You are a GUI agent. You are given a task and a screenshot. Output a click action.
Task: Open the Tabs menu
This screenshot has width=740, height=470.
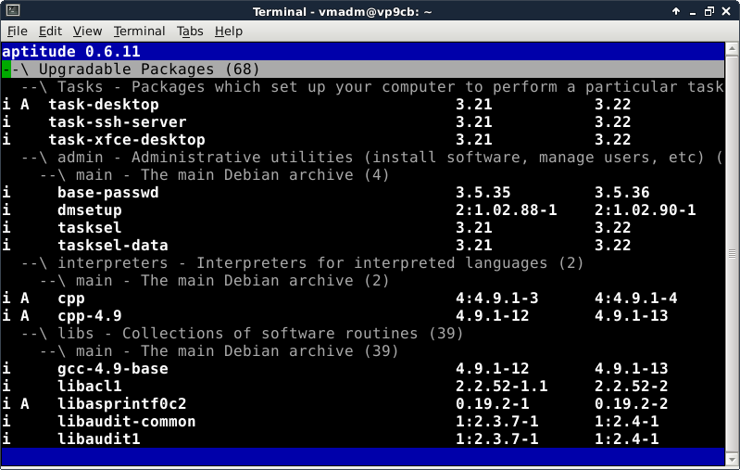pyautogui.click(x=190, y=31)
